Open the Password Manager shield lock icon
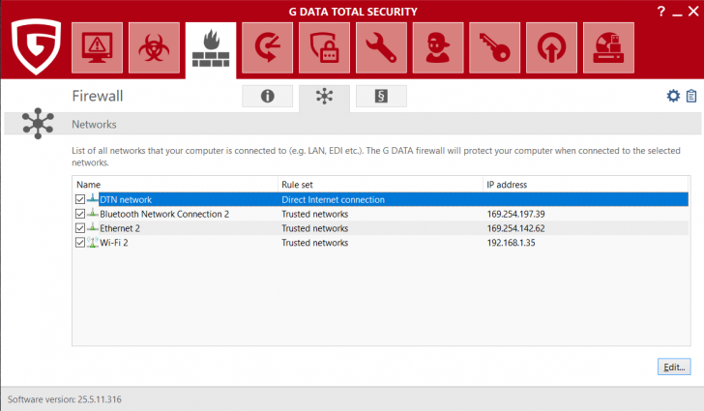 pyautogui.click(x=324, y=47)
